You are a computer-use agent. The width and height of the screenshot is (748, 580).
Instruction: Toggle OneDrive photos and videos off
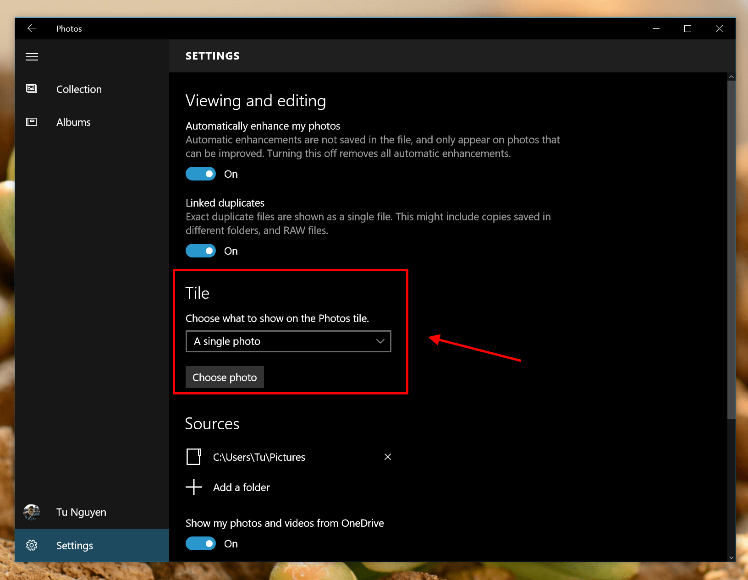(201, 543)
